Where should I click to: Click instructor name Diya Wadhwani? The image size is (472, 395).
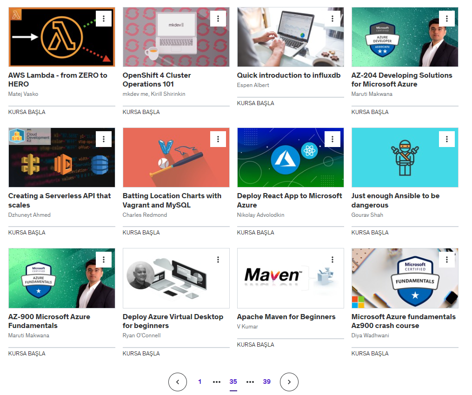click(x=370, y=335)
